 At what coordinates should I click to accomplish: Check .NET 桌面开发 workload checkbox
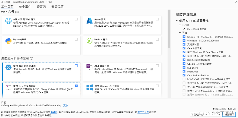click(157, 66)
